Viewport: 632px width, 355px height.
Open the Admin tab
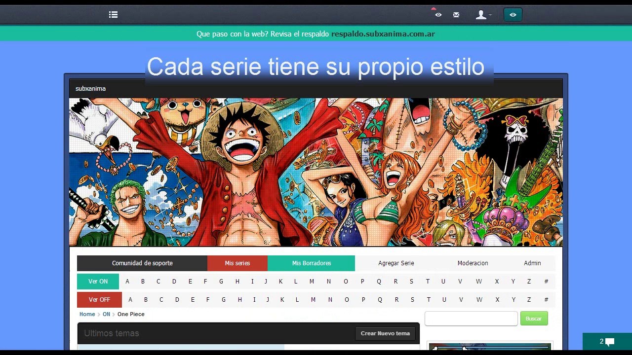tap(532, 263)
